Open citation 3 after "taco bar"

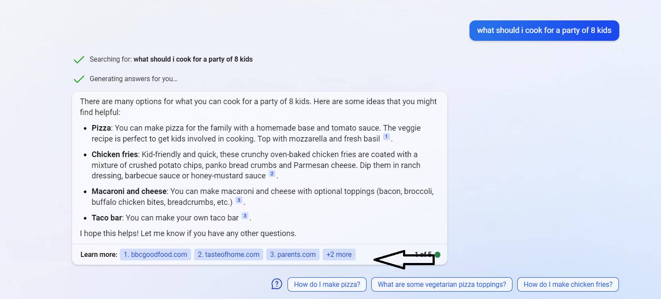click(245, 216)
